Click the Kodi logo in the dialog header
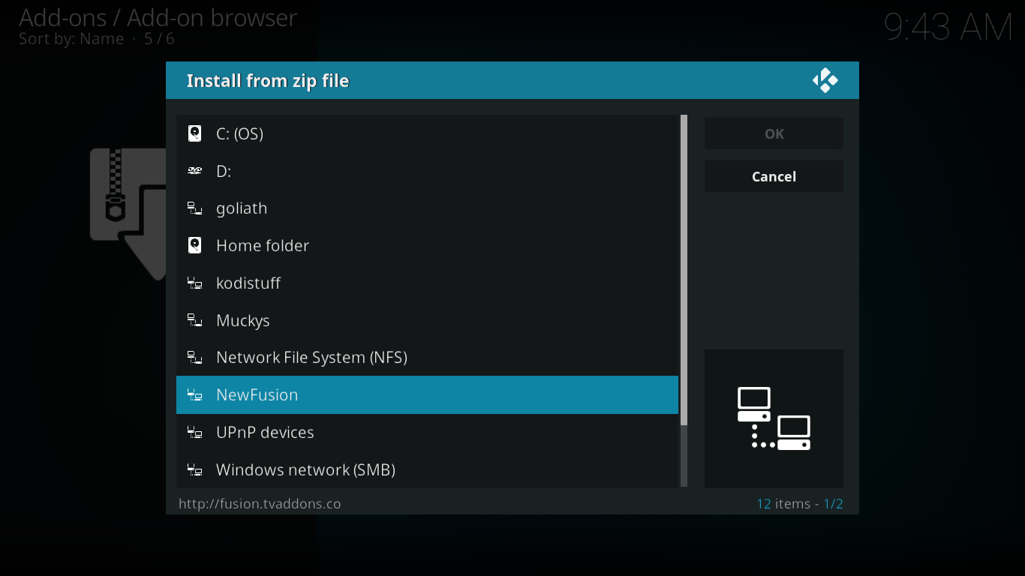 tap(825, 79)
